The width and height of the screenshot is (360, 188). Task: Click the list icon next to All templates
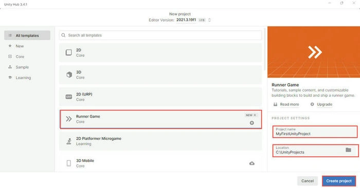point(10,35)
